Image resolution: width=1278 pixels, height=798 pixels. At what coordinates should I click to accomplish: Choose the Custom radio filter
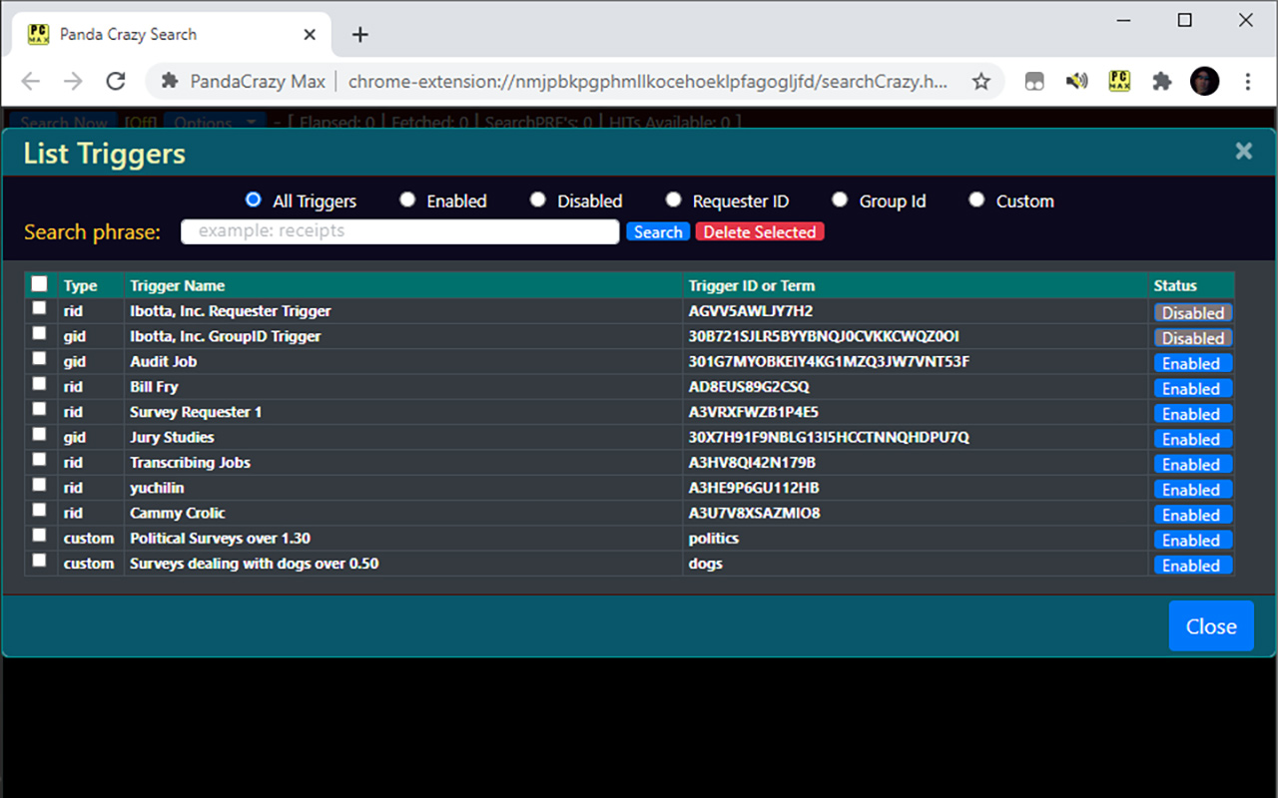click(x=976, y=200)
